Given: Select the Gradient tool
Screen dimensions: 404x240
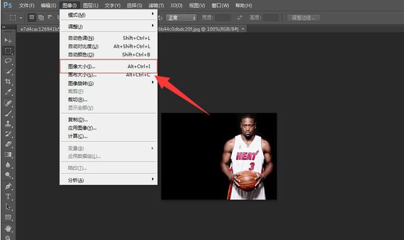Looking at the screenshot, I should [x=8, y=155].
